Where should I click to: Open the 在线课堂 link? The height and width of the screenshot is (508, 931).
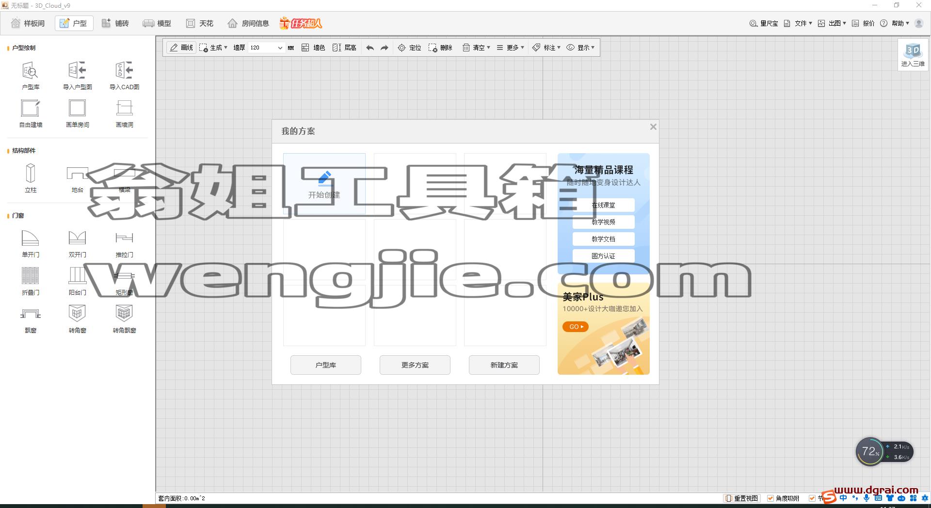tap(603, 205)
